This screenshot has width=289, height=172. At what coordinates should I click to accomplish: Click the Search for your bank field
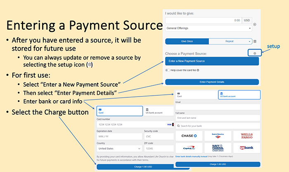[218, 125]
